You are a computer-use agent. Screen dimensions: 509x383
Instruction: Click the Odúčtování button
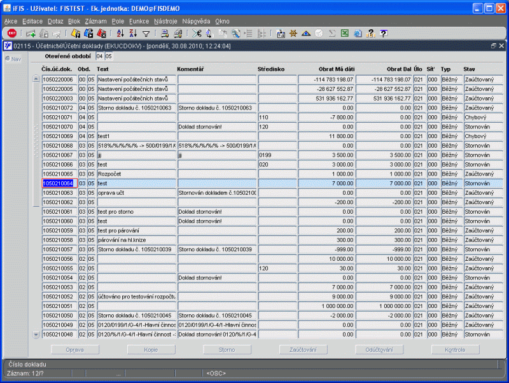tap(379, 349)
